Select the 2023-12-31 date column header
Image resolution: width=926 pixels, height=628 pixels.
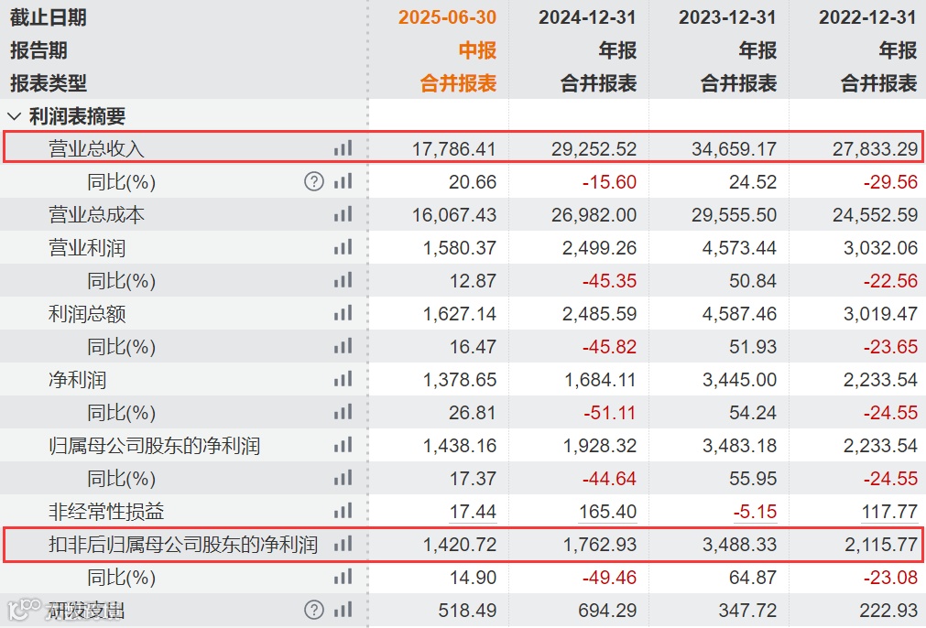(x=727, y=17)
